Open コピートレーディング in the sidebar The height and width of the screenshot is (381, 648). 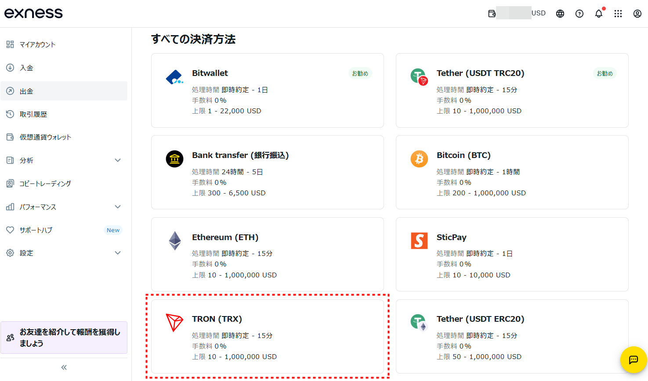click(64, 183)
